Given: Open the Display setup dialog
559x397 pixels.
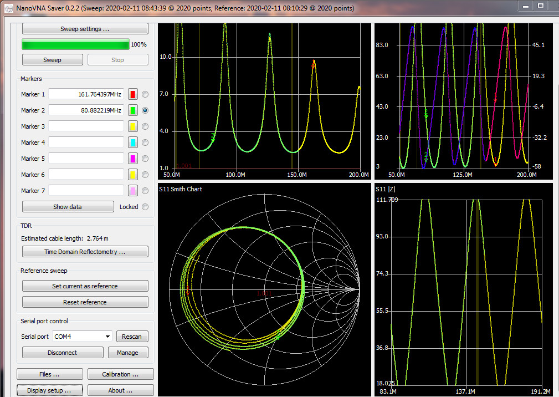Looking at the screenshot, I should pyautogui.click(x=49, y=390).
